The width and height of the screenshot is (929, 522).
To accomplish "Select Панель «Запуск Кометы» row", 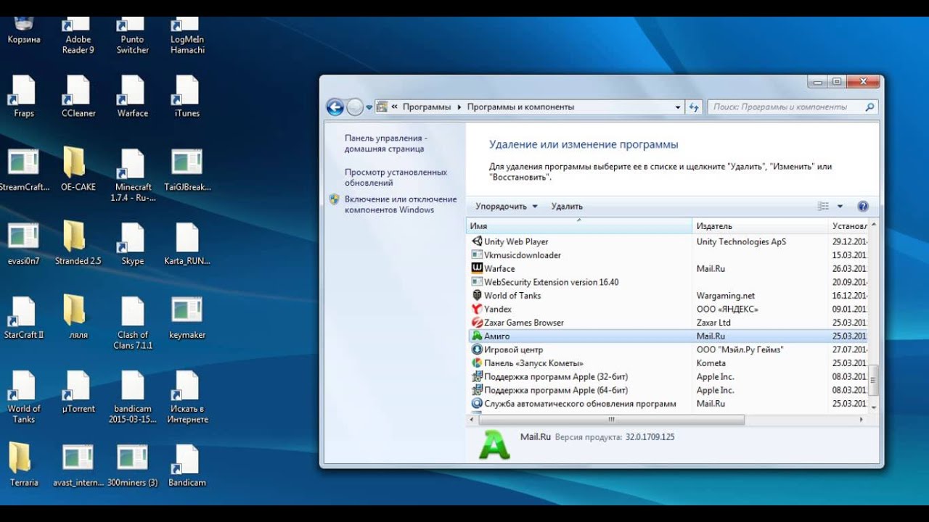I will 667,363.
